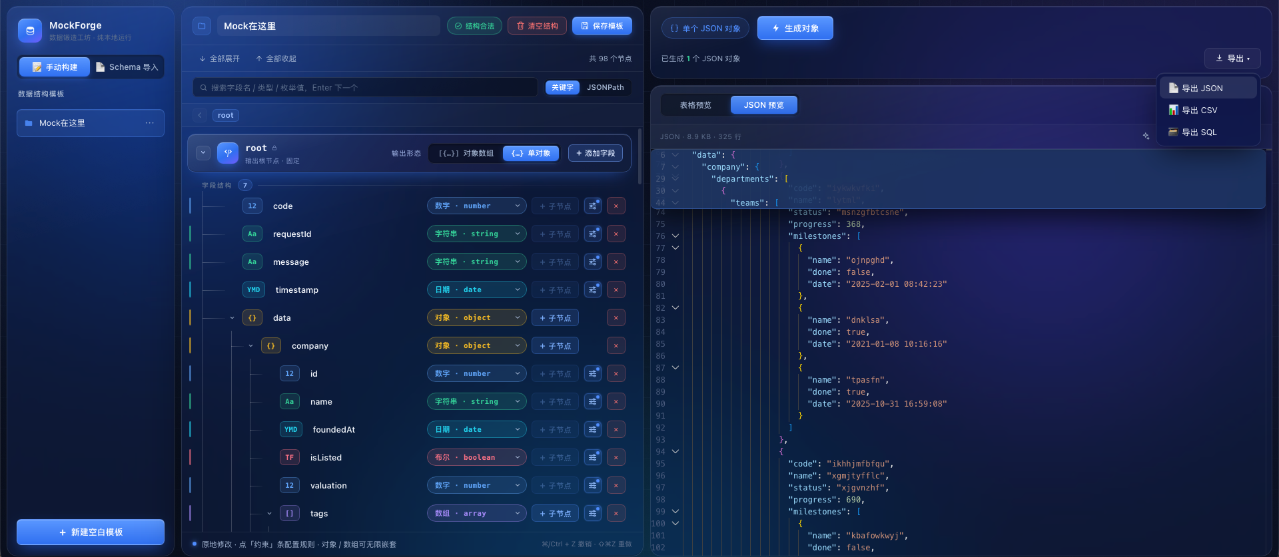1279x557 pixels.
Task: Click the 保存模板 button
Action: (602, 26)
